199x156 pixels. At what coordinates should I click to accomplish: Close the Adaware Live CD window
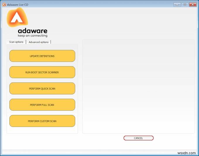pos(193,5)
